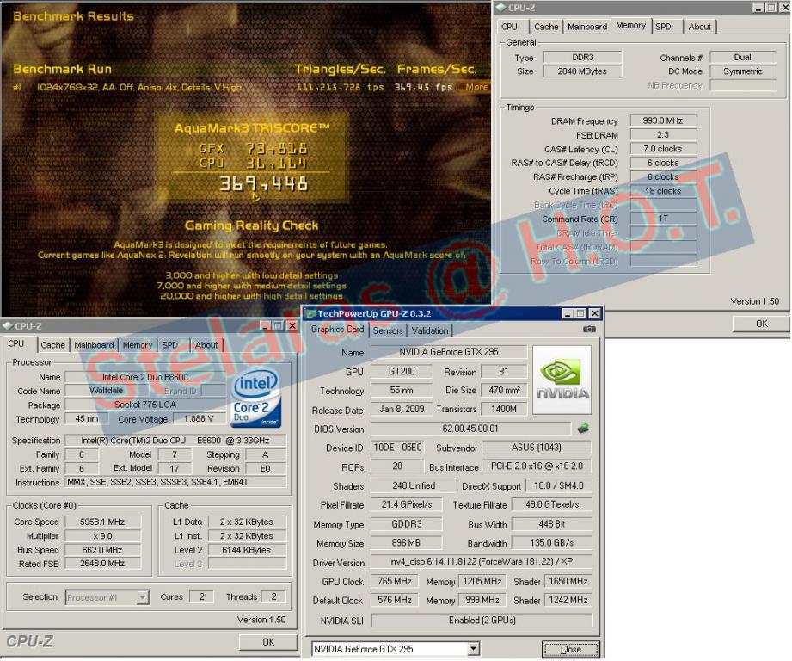Click the memory Size value 2048 MBytes

pyautogui.click(x=582, y=71)
